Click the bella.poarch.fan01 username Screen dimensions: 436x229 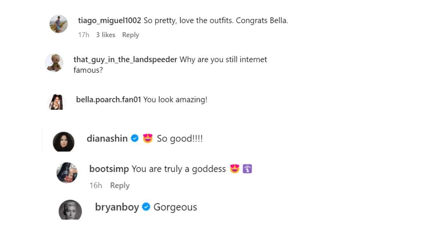(108, 99)
